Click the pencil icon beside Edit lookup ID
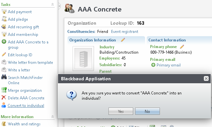This screenshot has height=127, width=212. pos(4,54)
